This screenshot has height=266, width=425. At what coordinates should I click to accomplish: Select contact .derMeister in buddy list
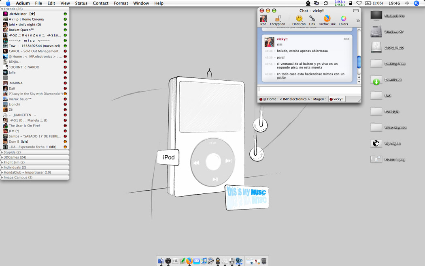[35, 14]
